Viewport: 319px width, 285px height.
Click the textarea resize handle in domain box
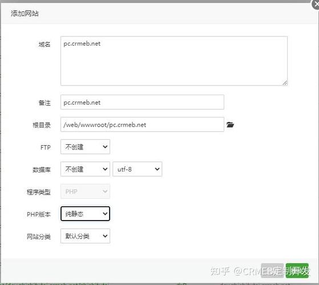pyautogui.click(x=285, y=83)
